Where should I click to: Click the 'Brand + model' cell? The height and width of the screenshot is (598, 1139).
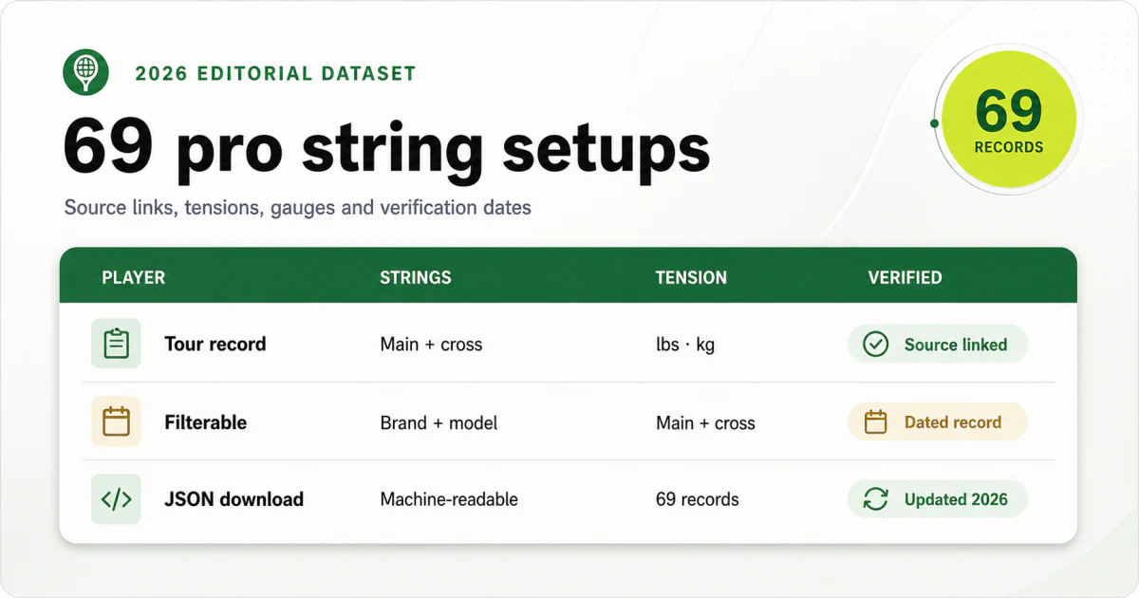[439, 422]
